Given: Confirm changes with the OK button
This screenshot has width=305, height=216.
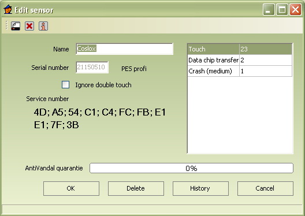Looking at the screenshot, I should pos(71,188).
